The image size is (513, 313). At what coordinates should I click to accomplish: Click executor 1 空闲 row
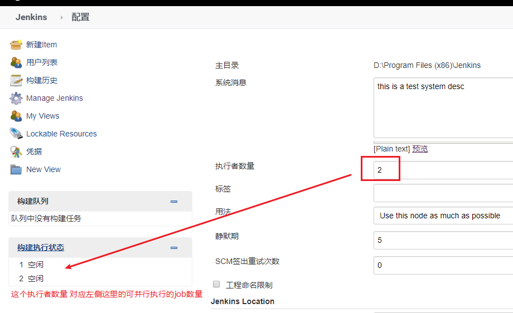pyautogui.click(x=100, y=265)
